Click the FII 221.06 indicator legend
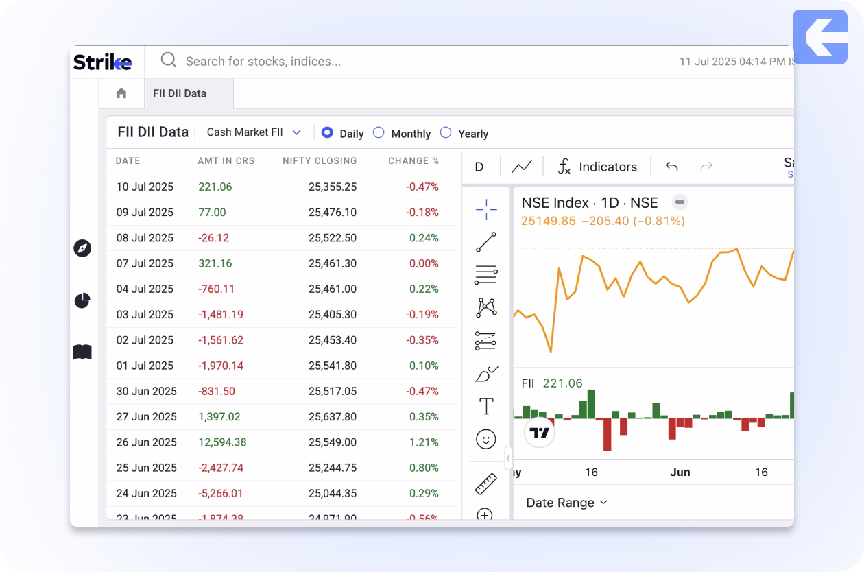 click(x=552, y=383)
